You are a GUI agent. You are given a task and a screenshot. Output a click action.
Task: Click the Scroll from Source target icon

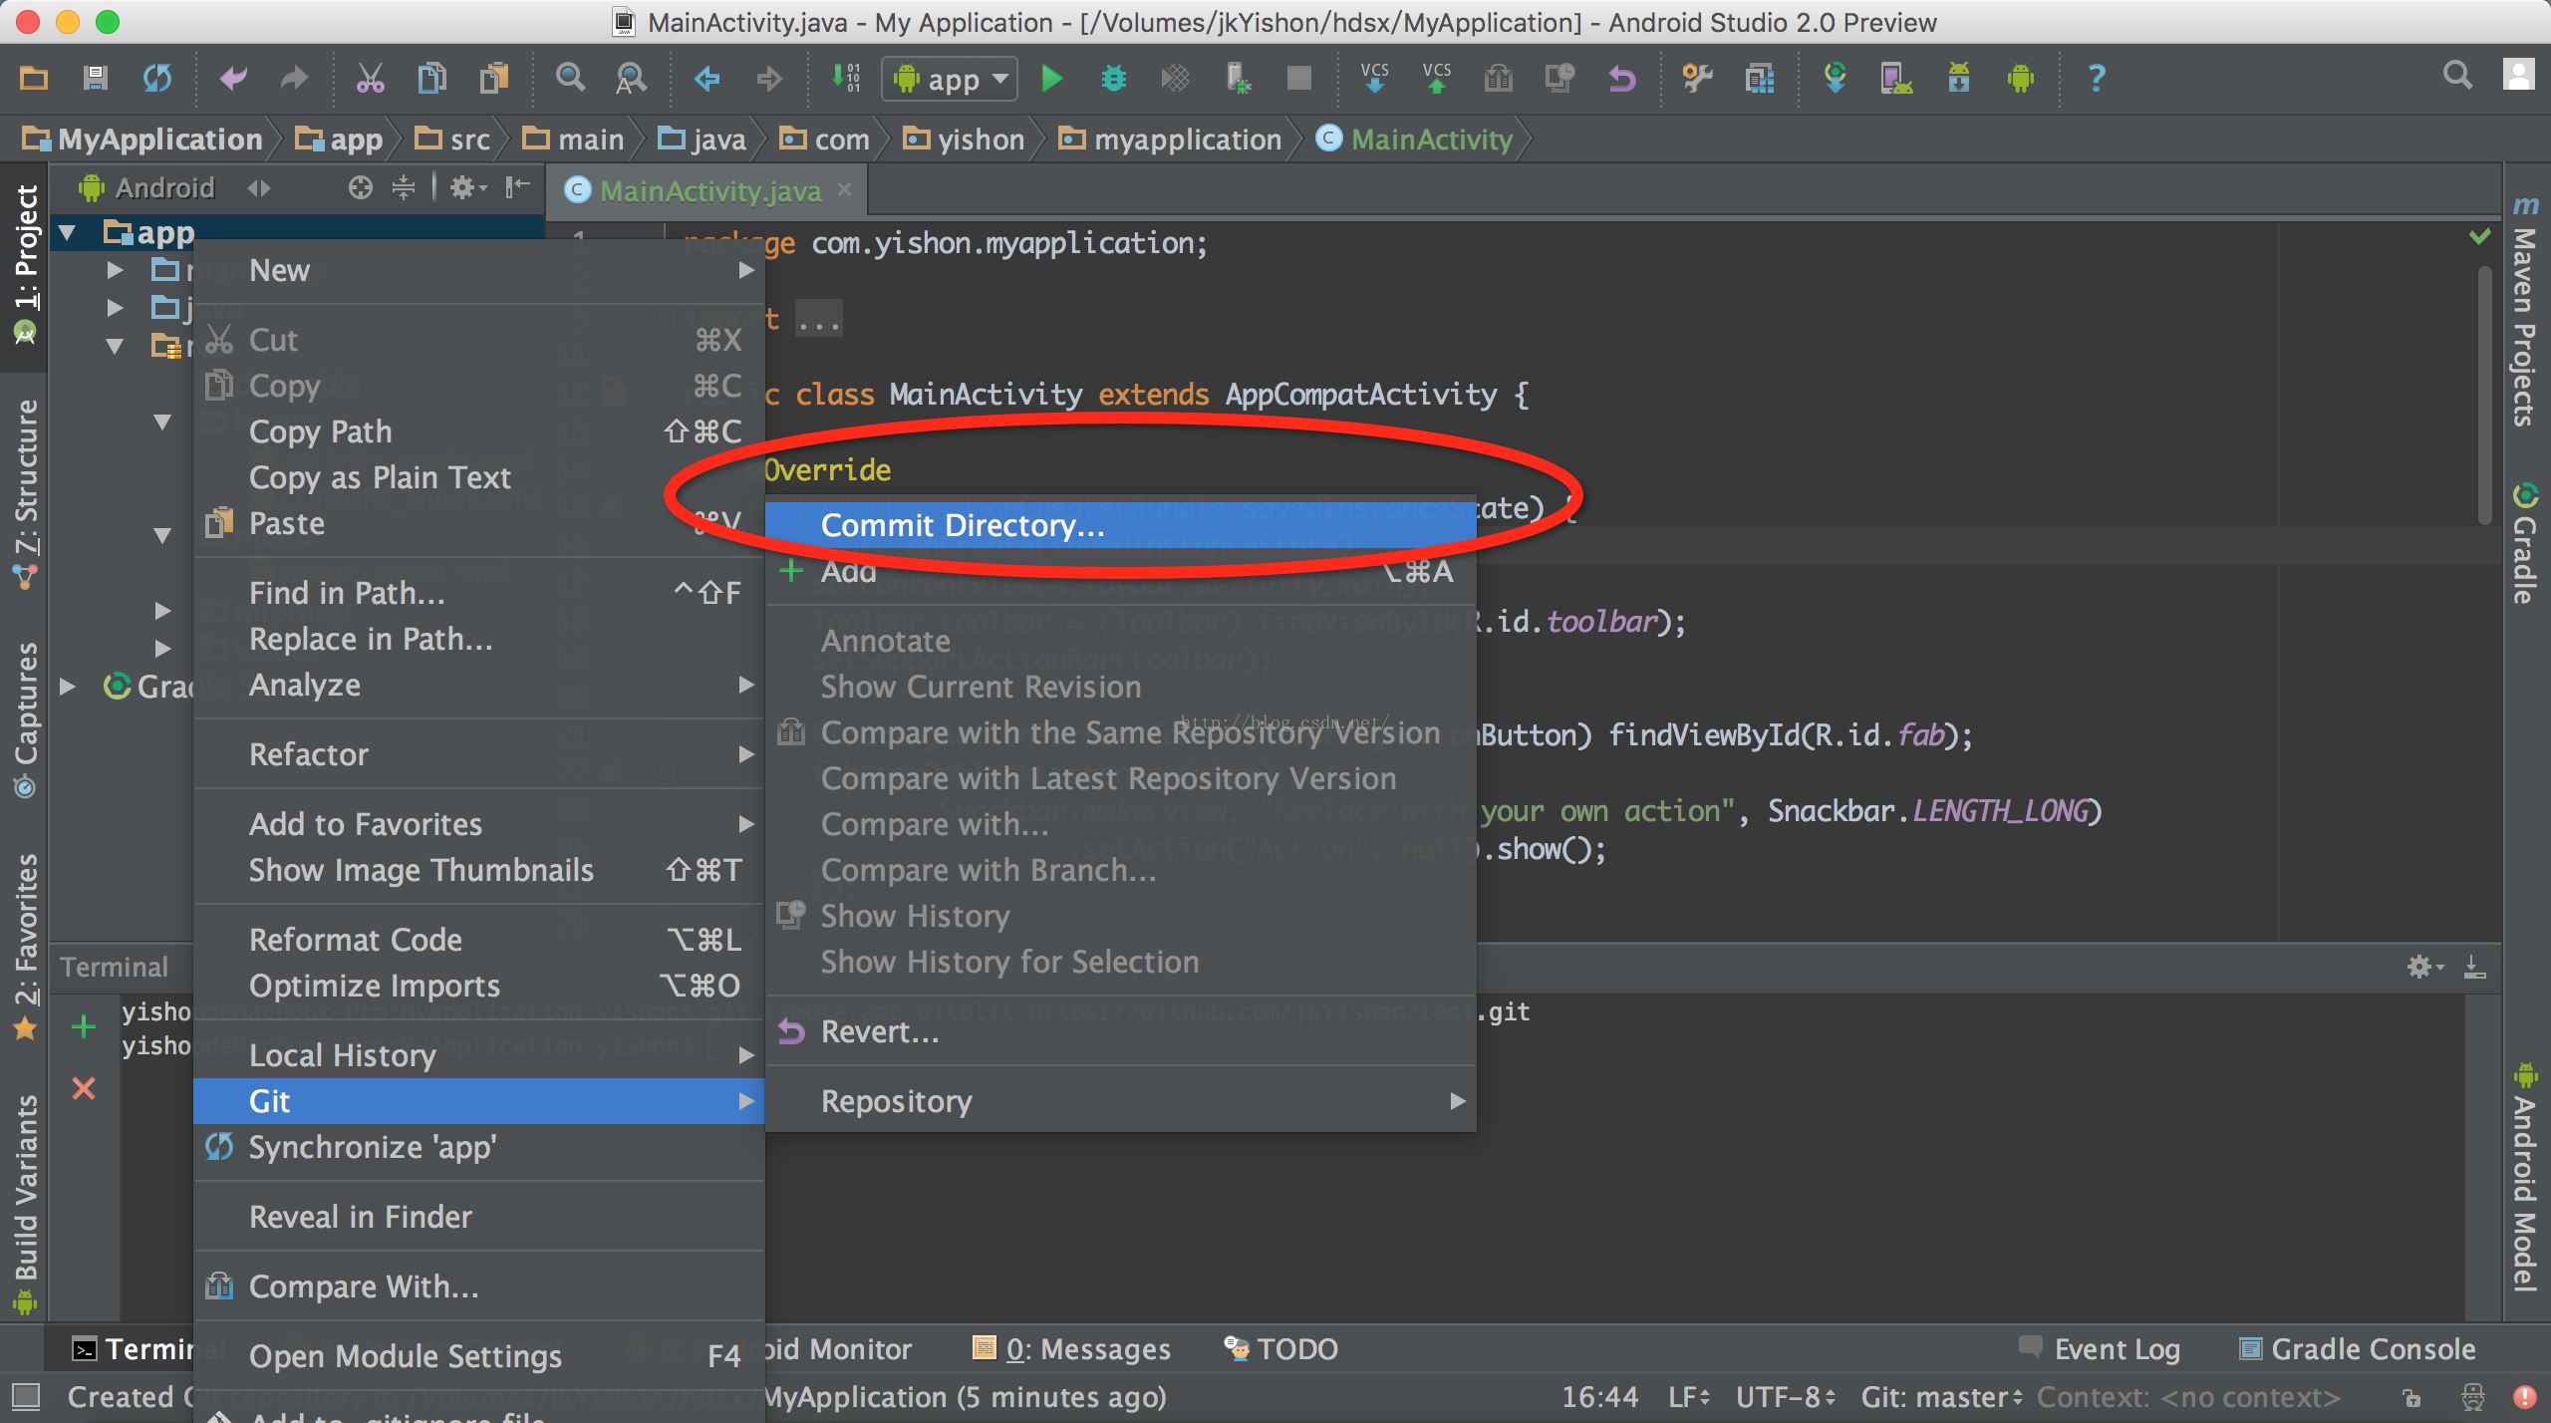click(x=361, y=187)
